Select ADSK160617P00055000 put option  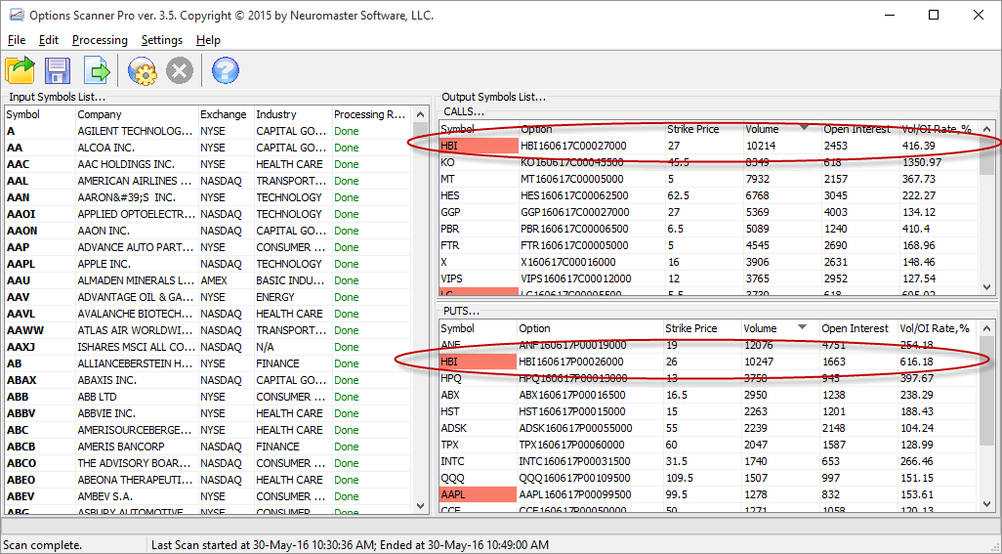click(x=575, y=428)
